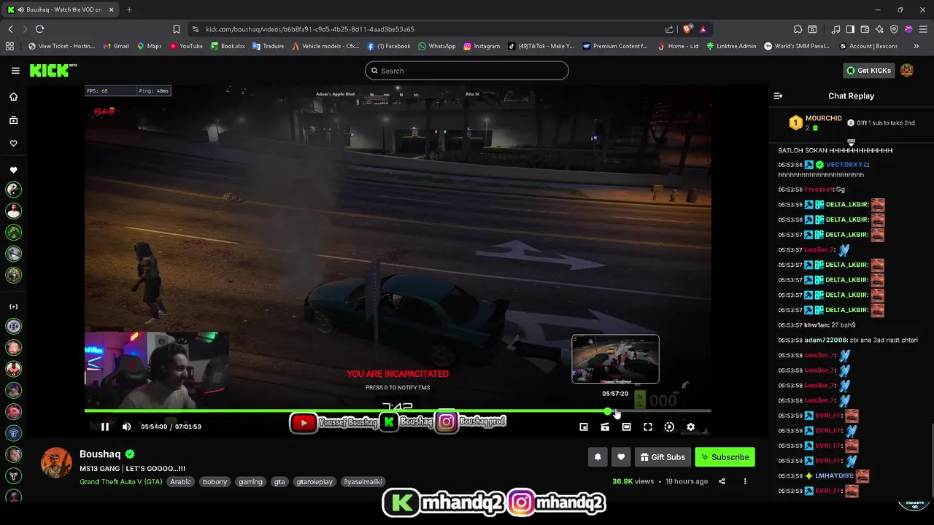Open the browser main menu
This screenshot has width=934, height=525.
point(923,29)
